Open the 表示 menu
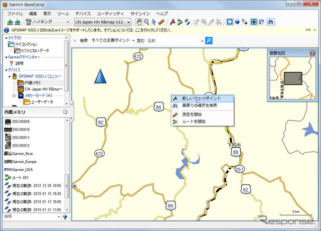The image size is (321, 231). coord(47,14)
